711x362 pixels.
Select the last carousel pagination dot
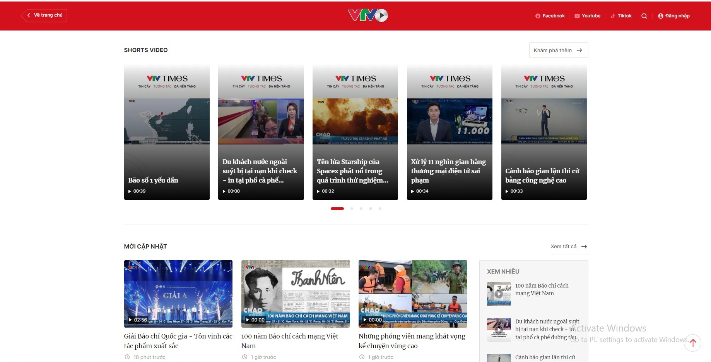click(380, 208)
